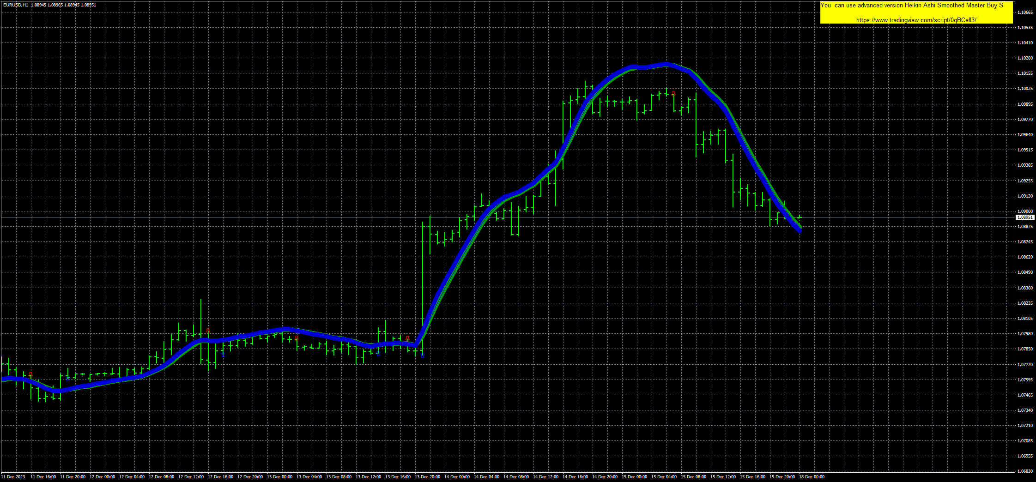Click price level 1.07465 on the axis
The height and width of the screenshot is (482, 1036).
tap(1025, 395)
